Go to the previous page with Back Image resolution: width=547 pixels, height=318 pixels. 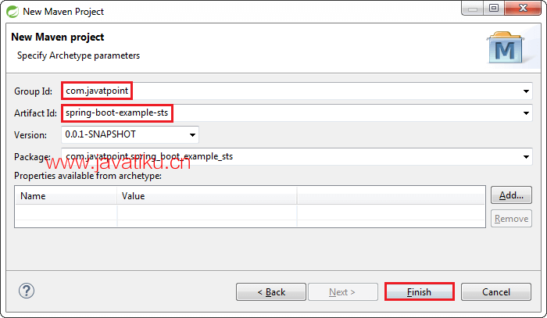[271, 291]
